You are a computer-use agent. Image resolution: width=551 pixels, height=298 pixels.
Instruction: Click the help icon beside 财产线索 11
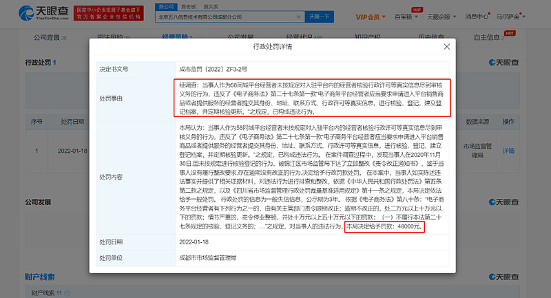pos(67,293)
